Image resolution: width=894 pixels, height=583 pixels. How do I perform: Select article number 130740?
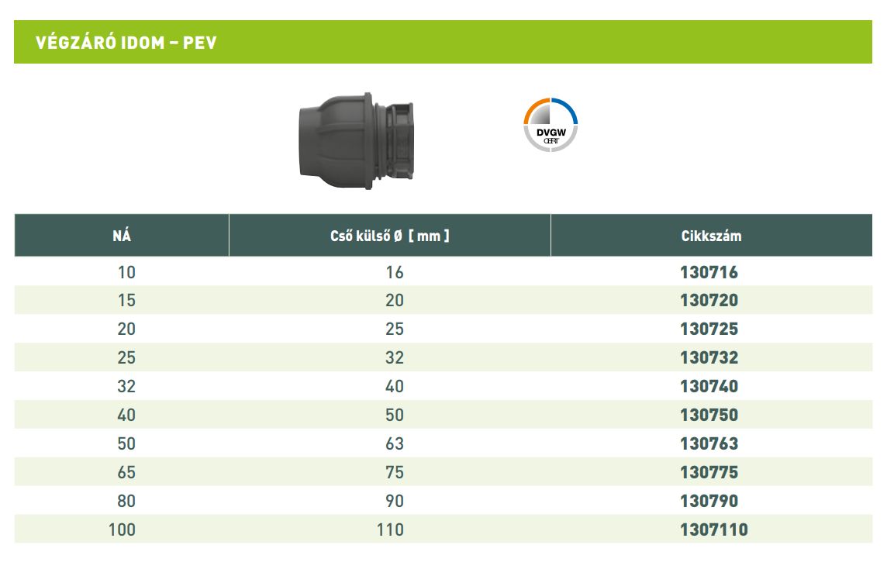tap(709, 386)
